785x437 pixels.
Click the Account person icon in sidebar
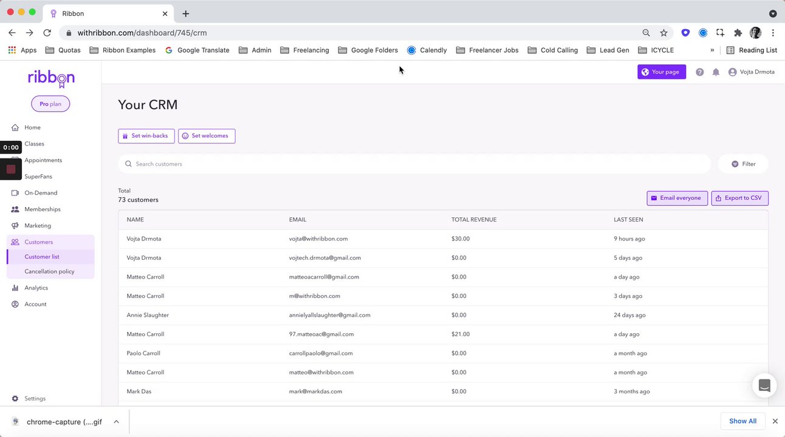(15, 304)
